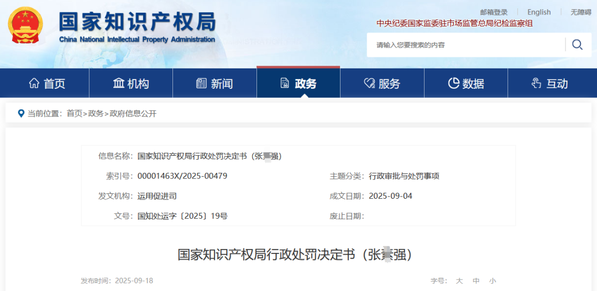This screenshot has width=597, height=291.
Task: Open the 新闻 navigation tab
Action: (x=214, y=84)
